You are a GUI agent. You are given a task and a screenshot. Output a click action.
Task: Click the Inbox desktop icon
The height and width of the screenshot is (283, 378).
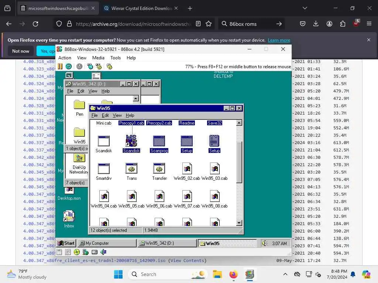(69, 219)
